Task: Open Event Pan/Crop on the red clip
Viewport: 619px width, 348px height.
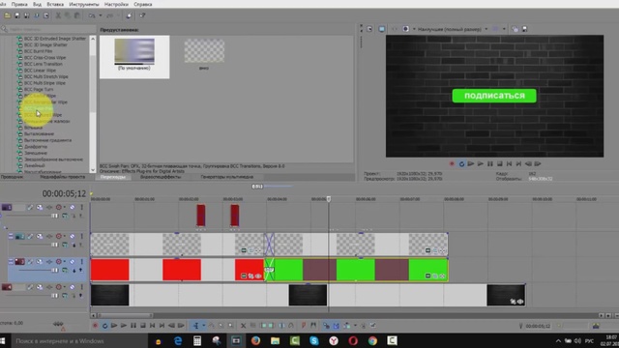Action: coord(251,275)
